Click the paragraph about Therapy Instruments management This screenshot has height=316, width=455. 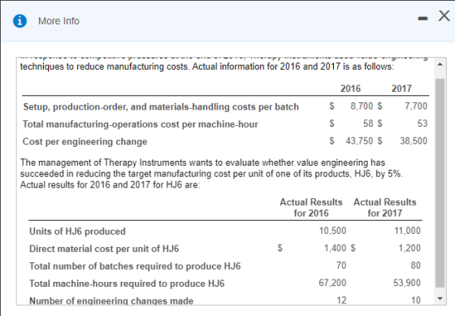pos(211,174)
